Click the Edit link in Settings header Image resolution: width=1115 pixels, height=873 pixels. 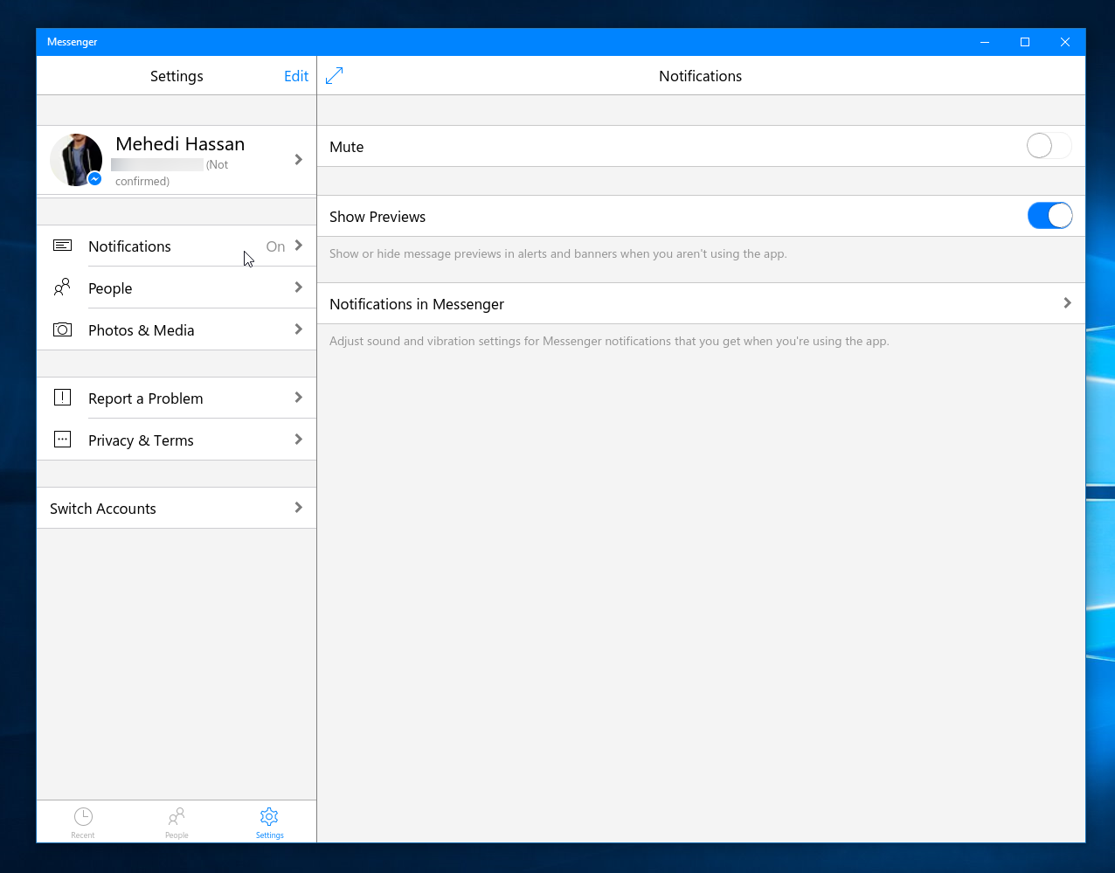296,76
